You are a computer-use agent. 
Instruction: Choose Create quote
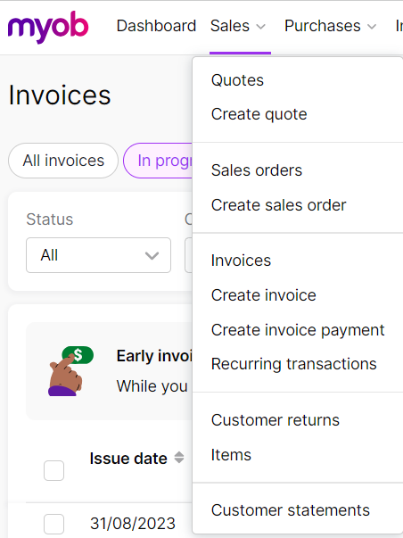(259, 114)
